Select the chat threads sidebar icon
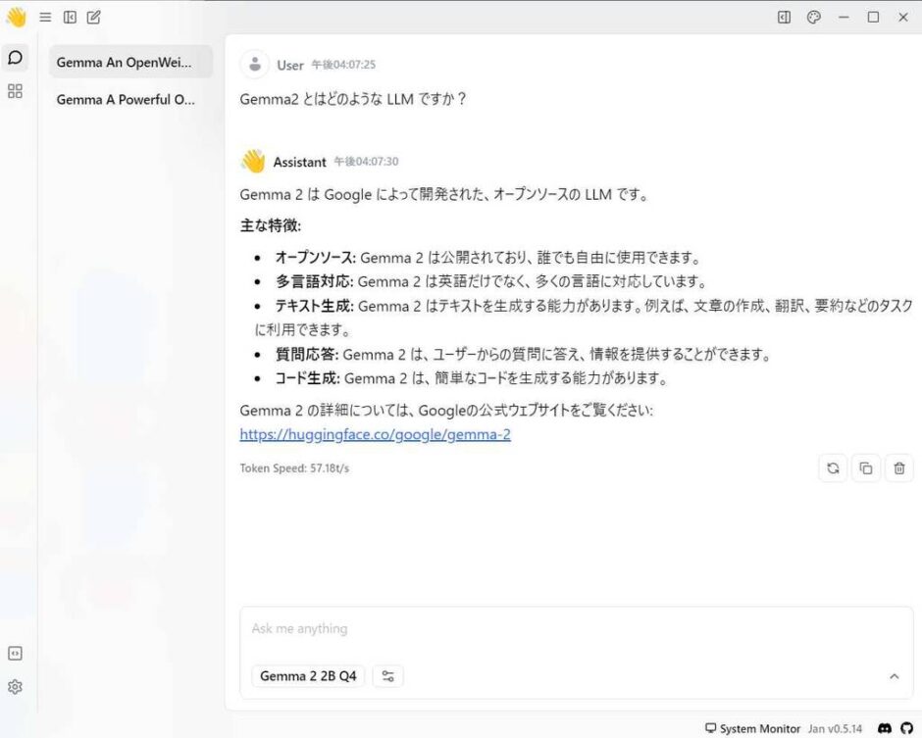 coord(15,57)
